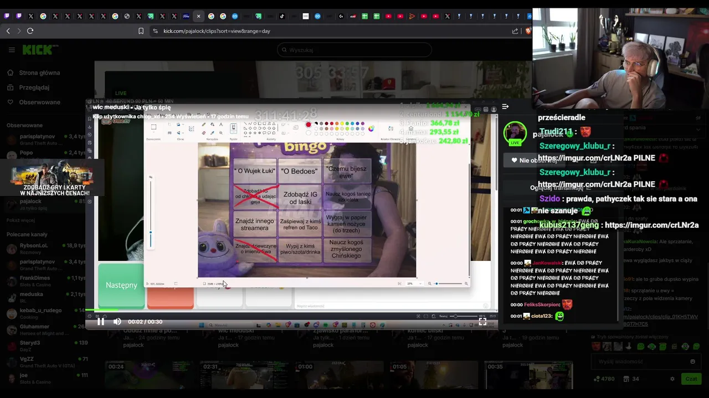
Task: Click the Czat send button
Action: (691, 379)
